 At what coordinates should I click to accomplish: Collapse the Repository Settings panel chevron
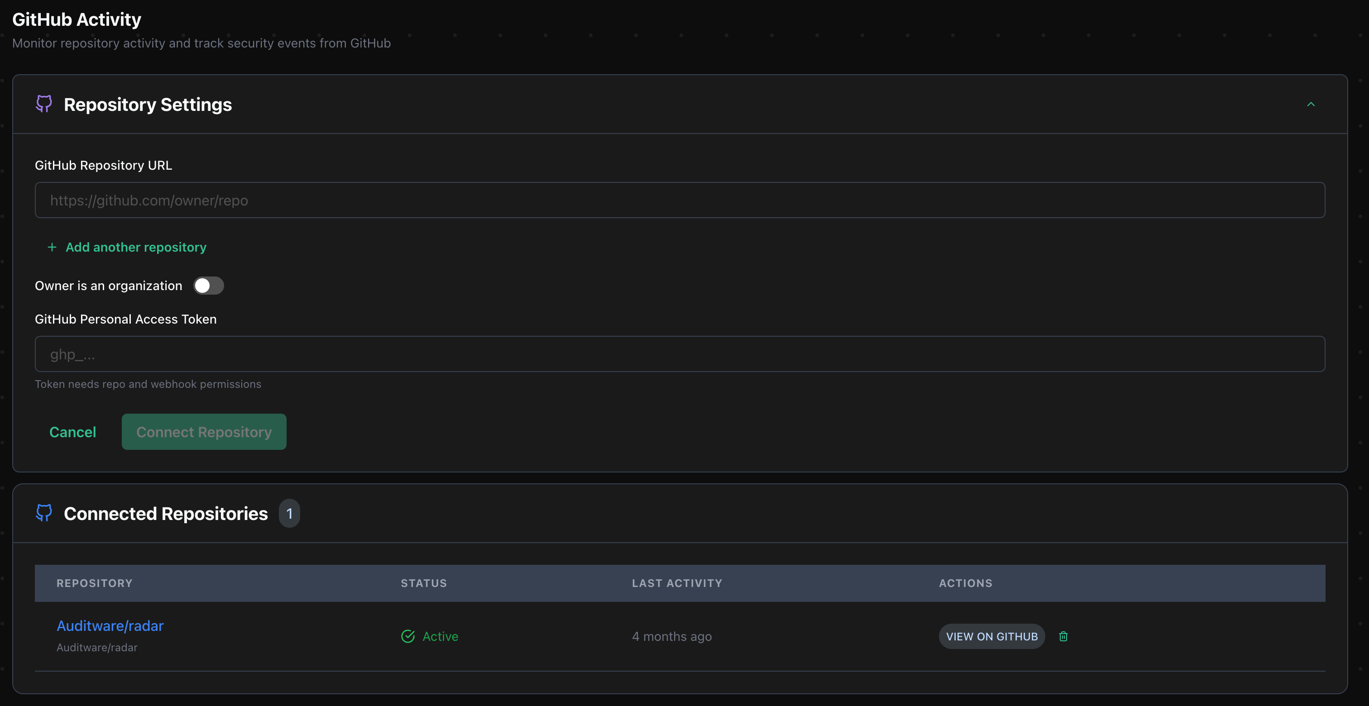point(1311,105)
